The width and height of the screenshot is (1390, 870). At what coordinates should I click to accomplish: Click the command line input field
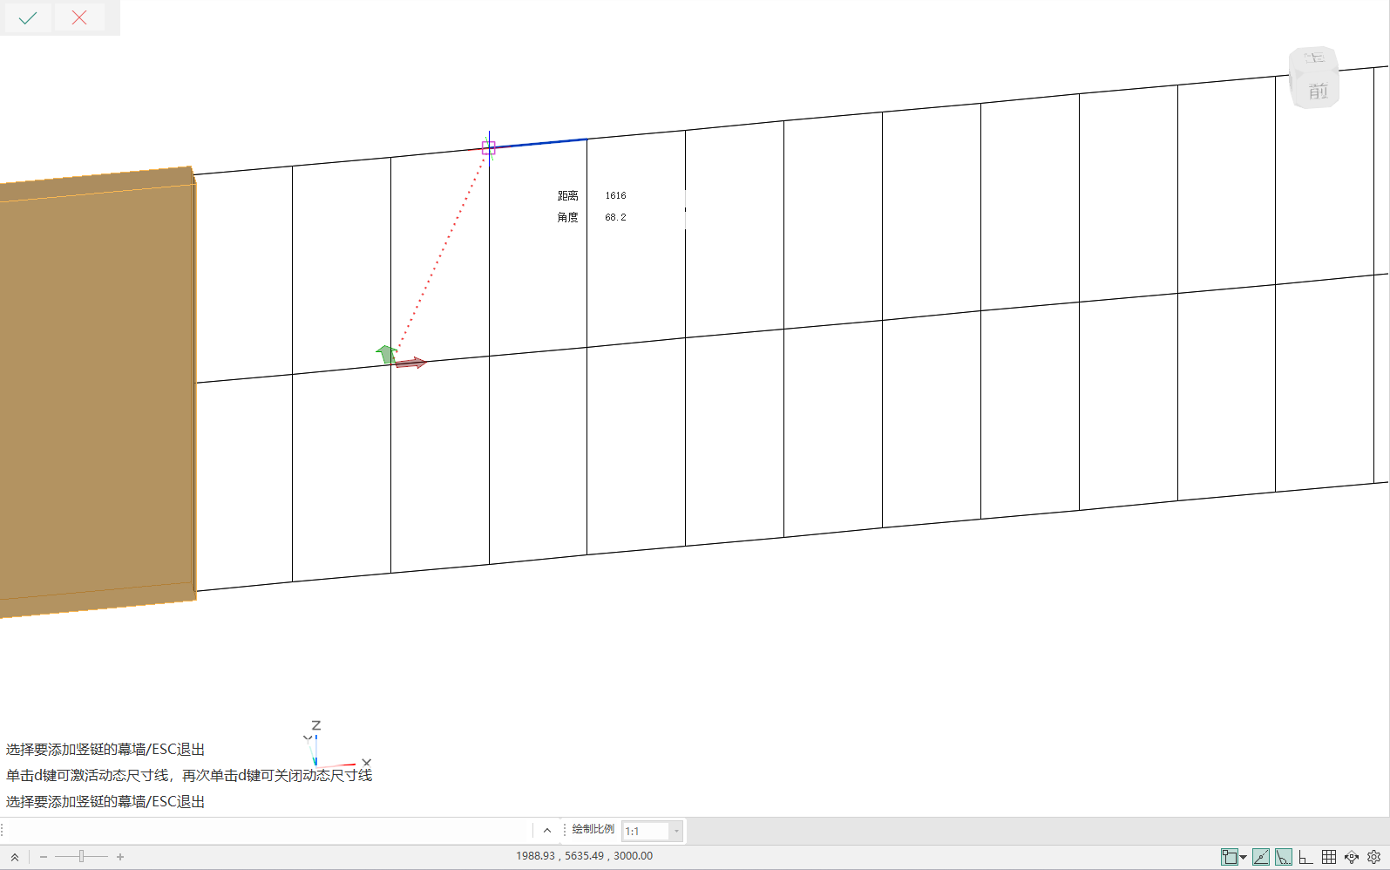click(268, 831)
